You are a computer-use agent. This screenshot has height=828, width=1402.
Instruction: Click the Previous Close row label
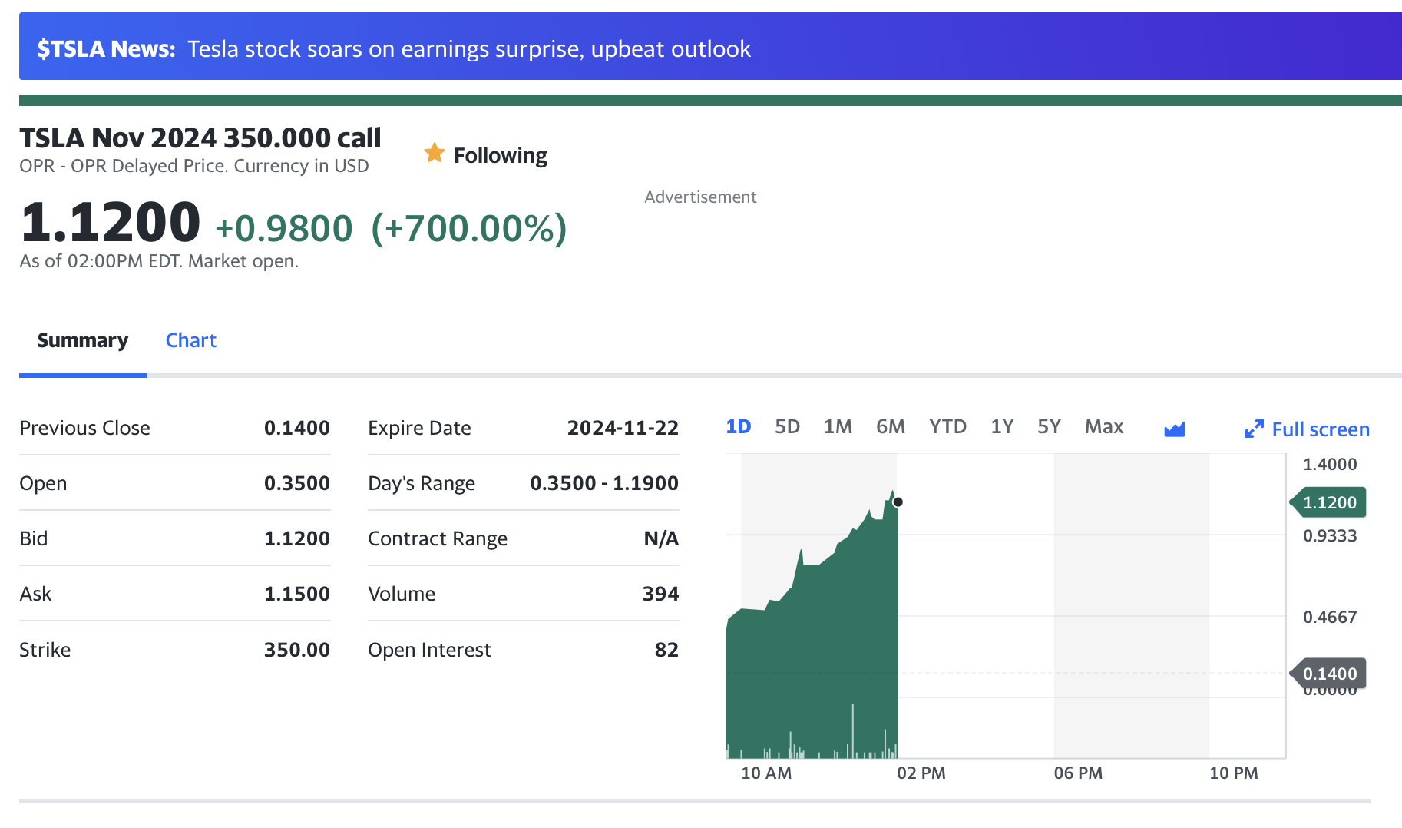click(x=84, y=428)
